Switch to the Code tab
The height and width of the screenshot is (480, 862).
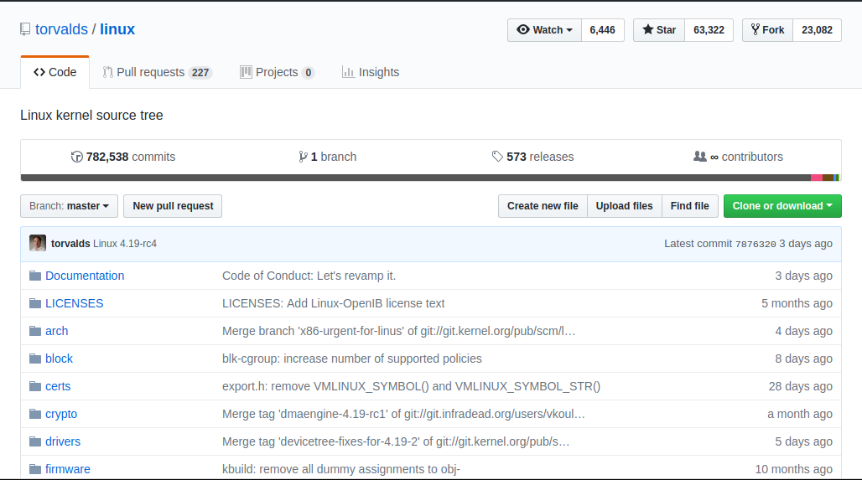(55, 72)
